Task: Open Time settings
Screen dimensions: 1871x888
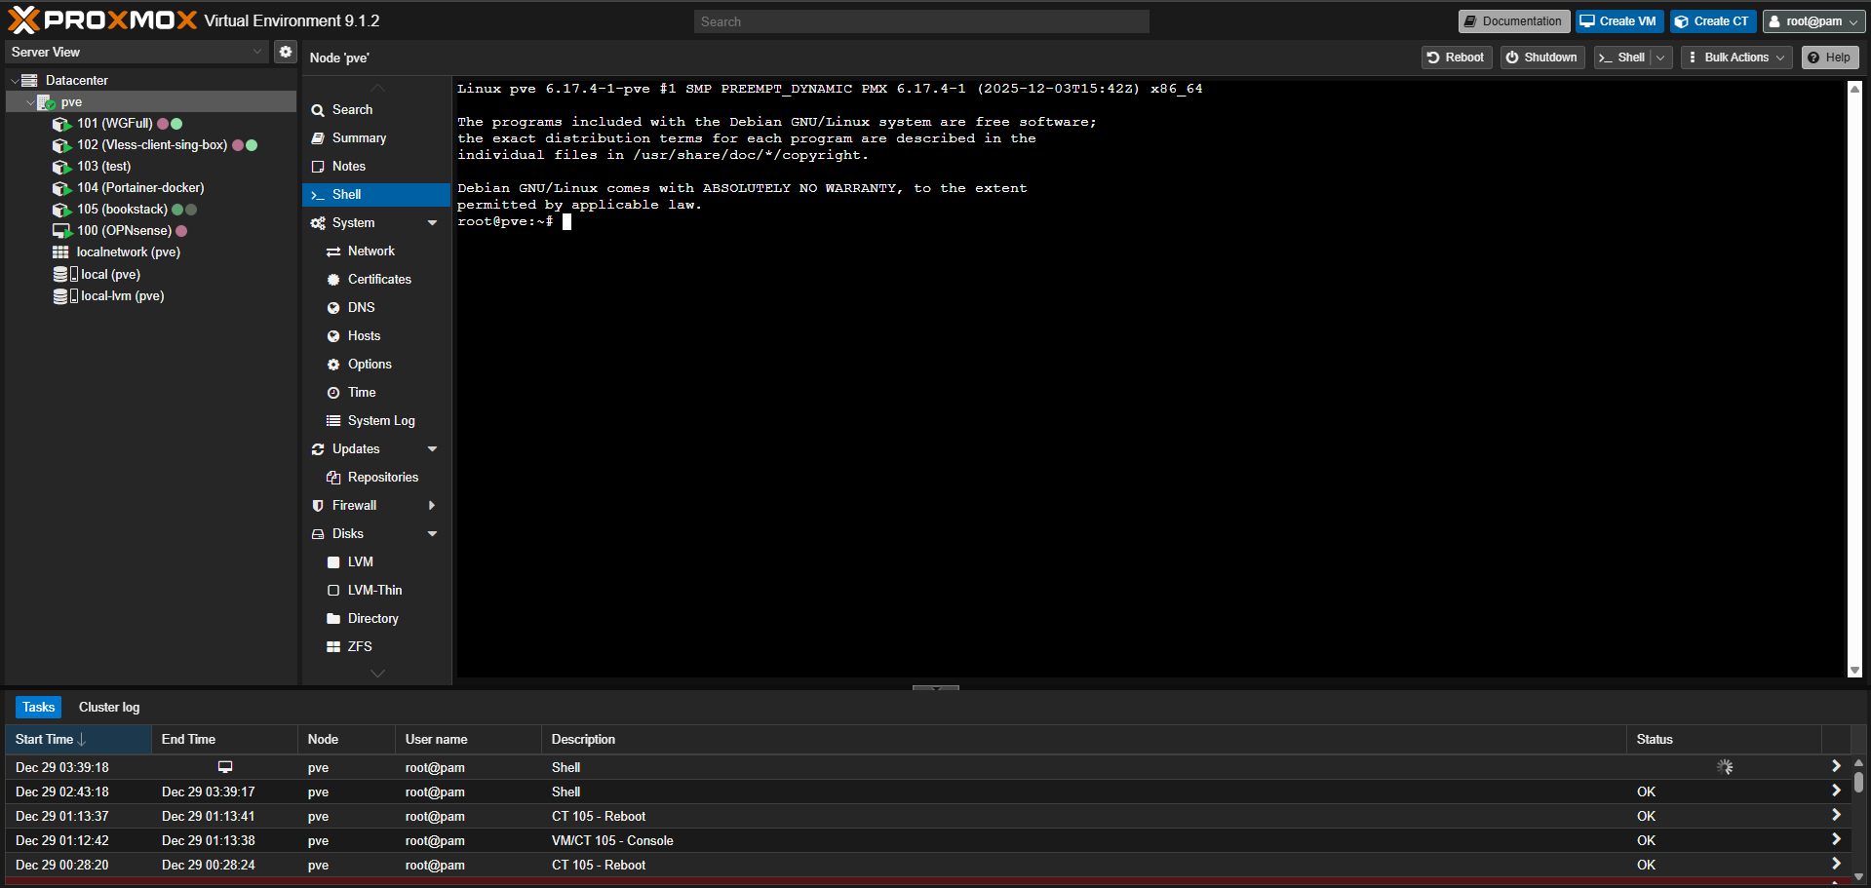Action: tap(376, 392)
